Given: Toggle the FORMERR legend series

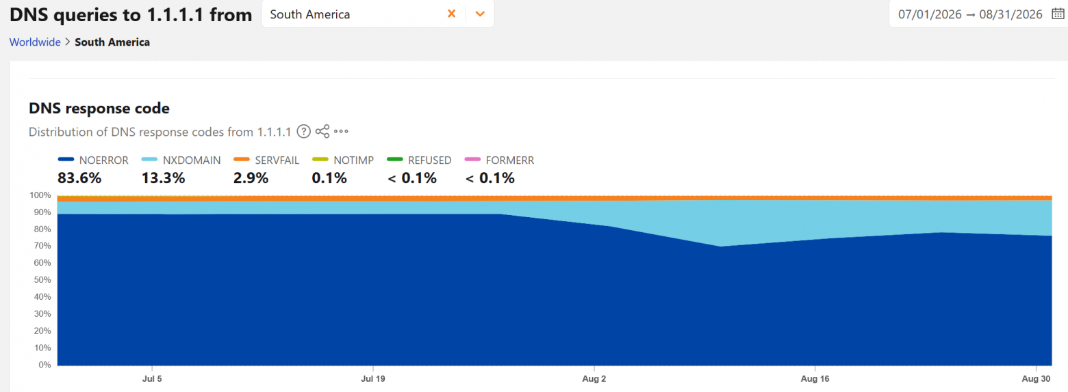Looking at the screenshot, I should (x=499, y=160).
